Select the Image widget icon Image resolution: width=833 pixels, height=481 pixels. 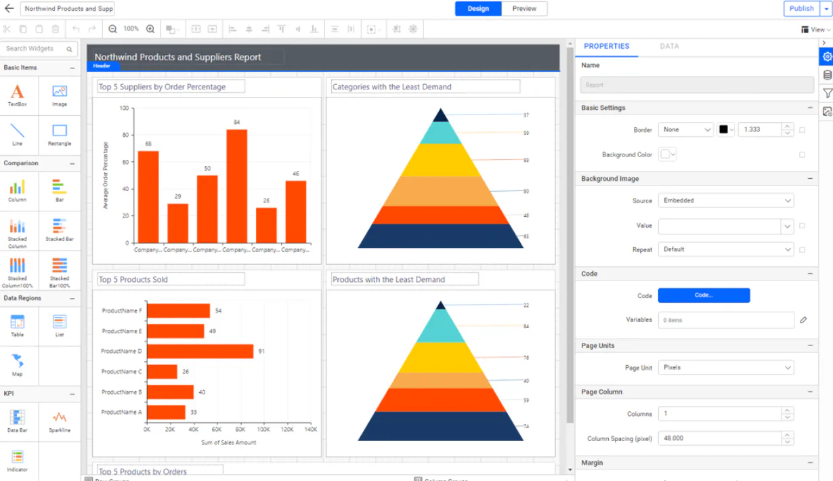pyautogui.click(x=59, y=94)
